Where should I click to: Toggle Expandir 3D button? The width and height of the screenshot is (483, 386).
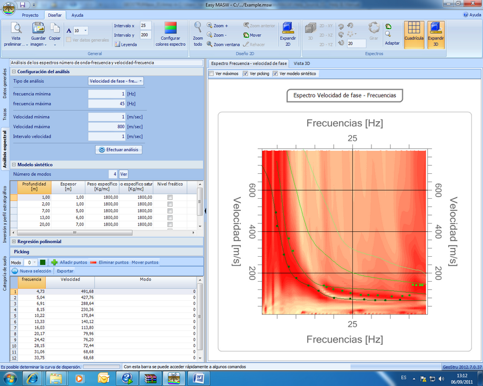[x=435, y=35]
